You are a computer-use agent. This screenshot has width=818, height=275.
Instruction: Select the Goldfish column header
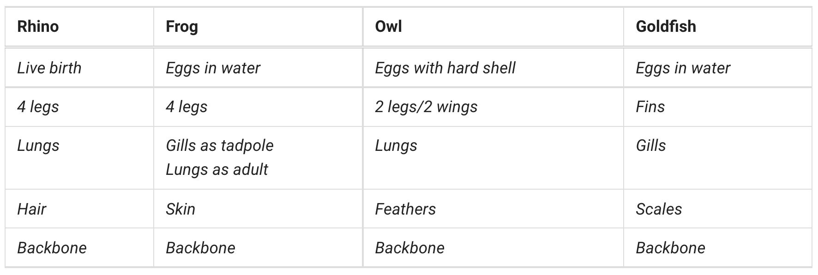(x=666, y=26)
